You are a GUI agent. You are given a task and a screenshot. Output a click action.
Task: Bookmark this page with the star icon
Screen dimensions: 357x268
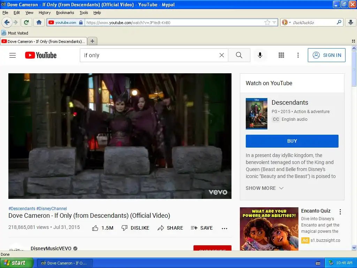pos(267,22)
